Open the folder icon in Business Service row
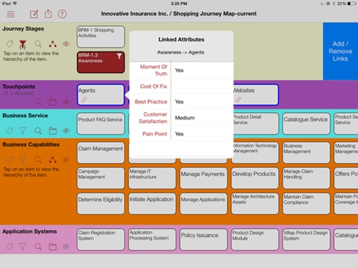This screenshot has width=358, height=268. pos(52,131)
